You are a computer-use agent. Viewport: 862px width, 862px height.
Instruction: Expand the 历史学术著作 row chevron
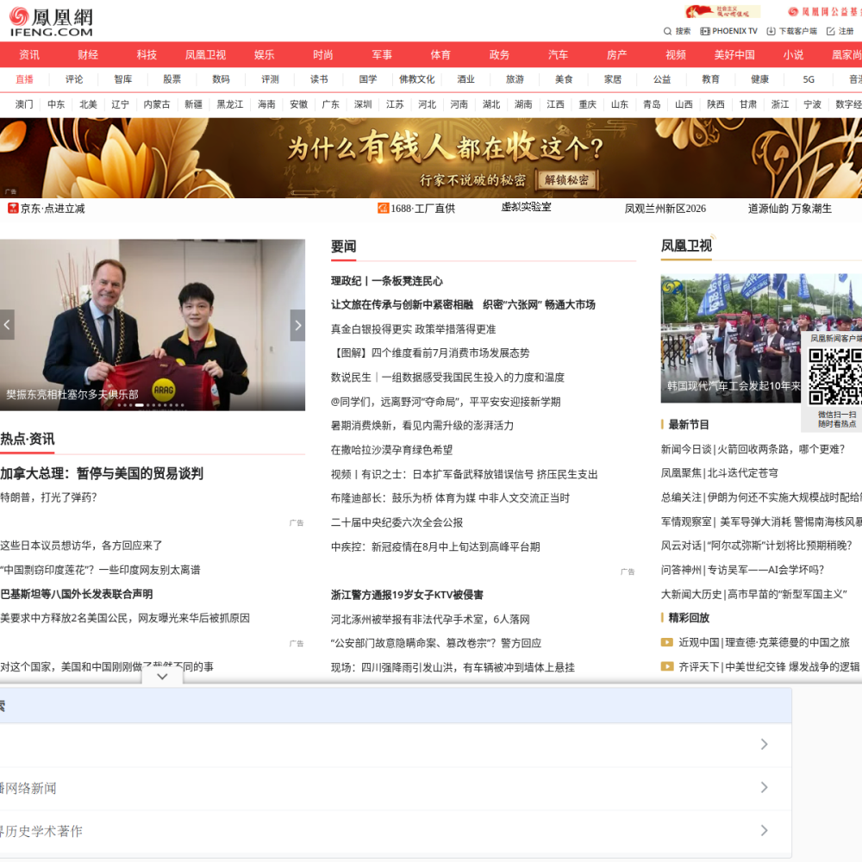pyautogui.click(x=764, y=830)
